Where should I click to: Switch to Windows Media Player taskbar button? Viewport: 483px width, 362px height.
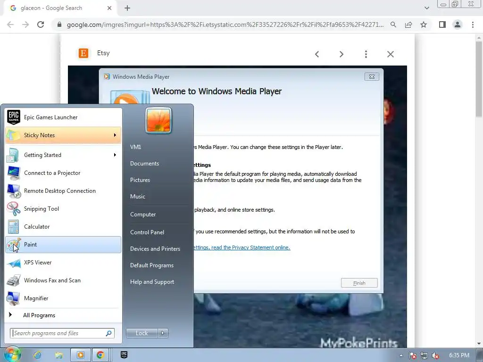[x=80, y=355]
